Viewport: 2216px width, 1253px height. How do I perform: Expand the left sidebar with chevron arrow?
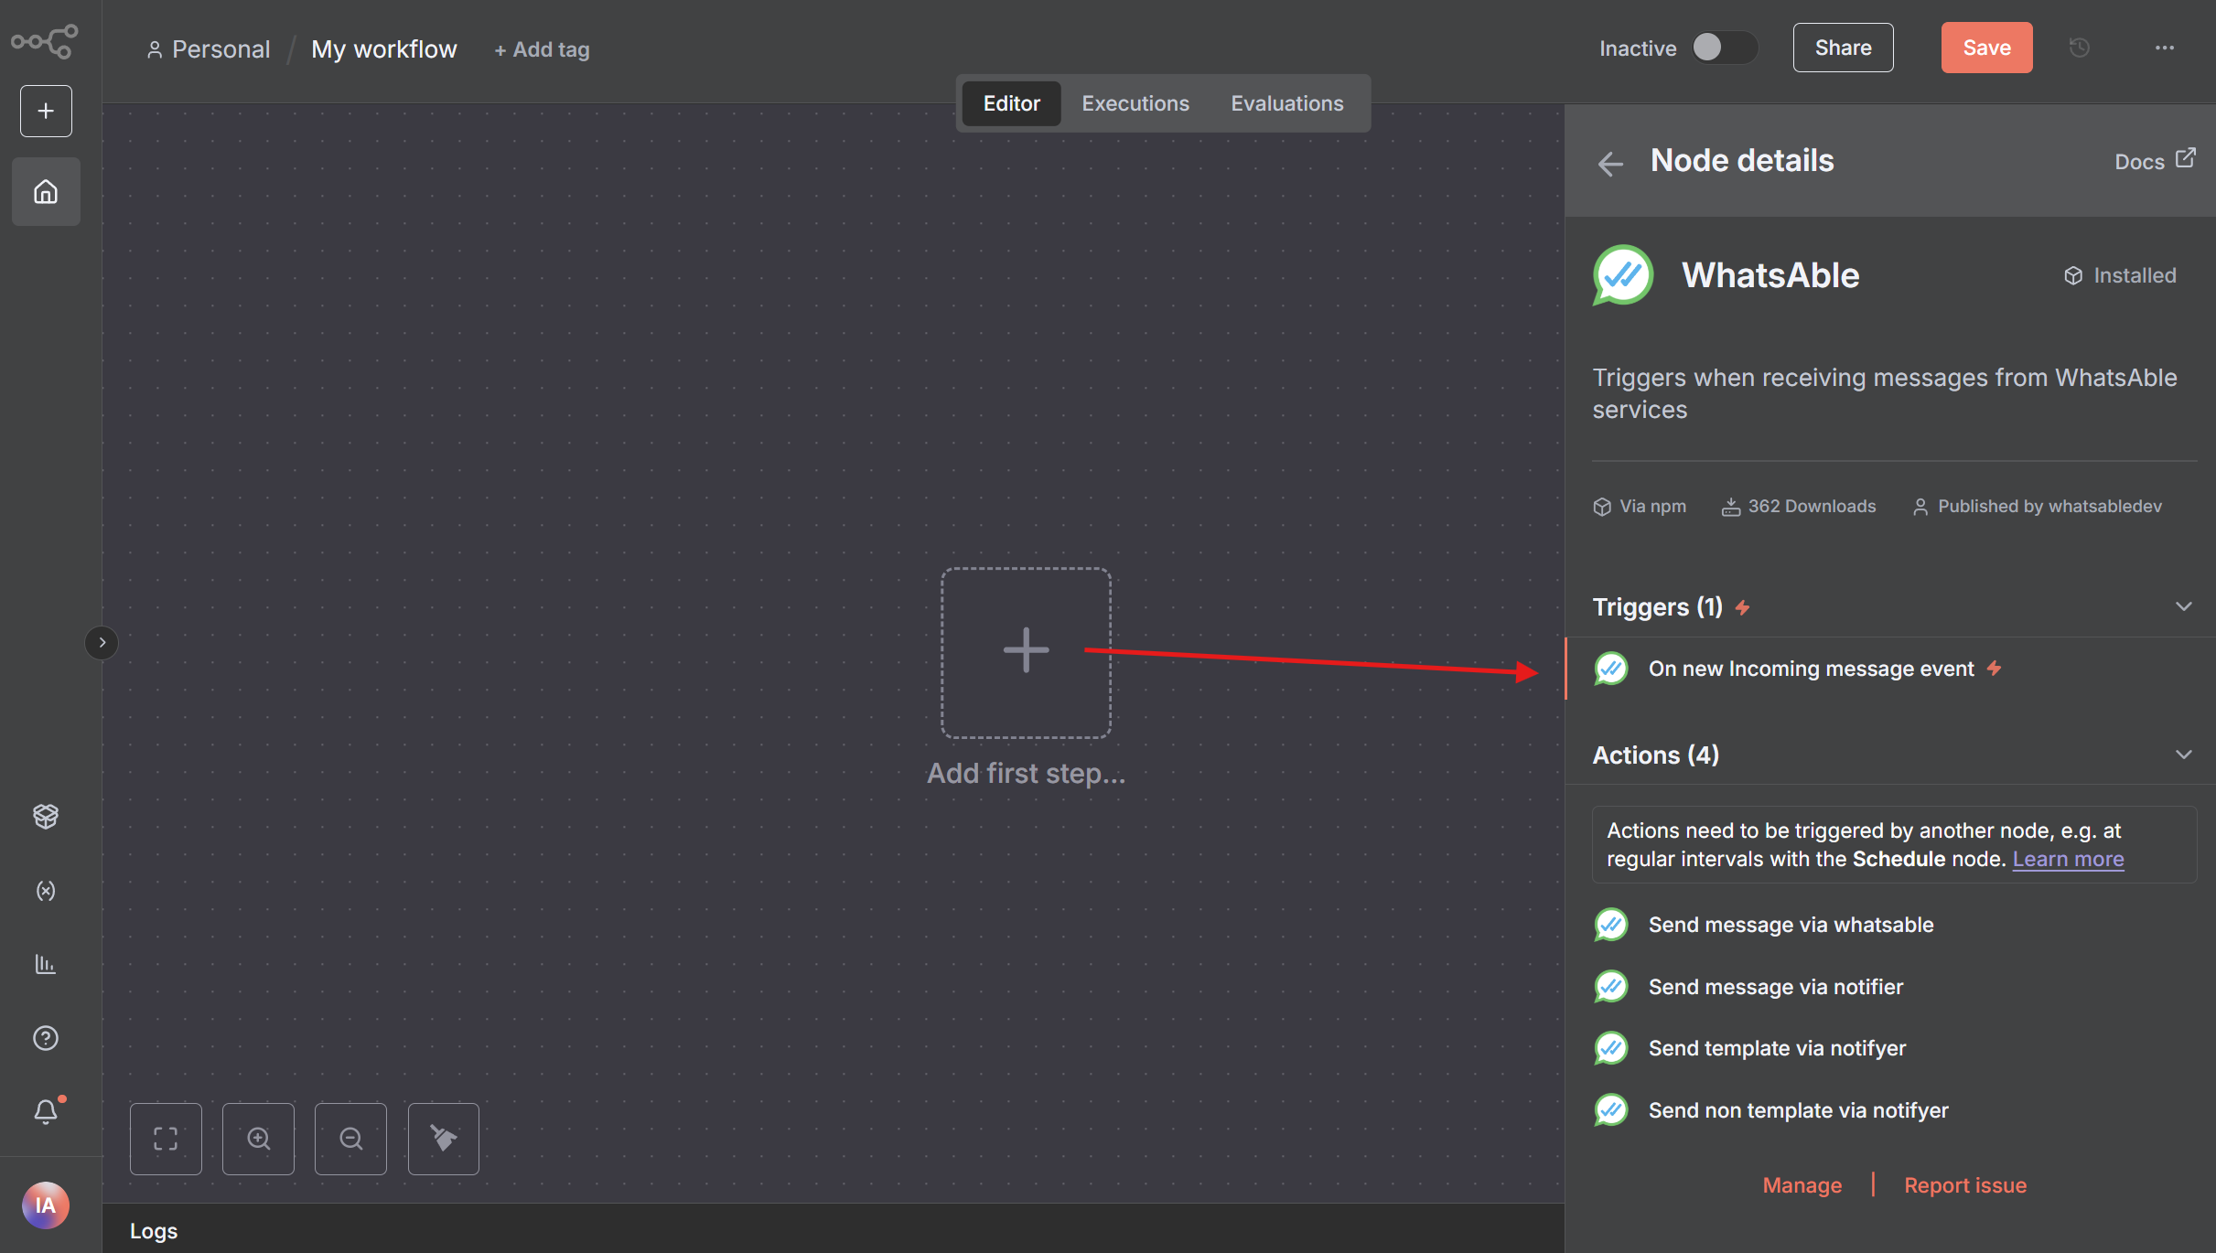coord(102,643)
